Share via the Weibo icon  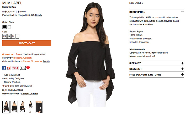click(9, 68)
